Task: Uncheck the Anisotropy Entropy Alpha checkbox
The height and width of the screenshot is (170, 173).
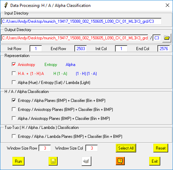Action: 14,64
